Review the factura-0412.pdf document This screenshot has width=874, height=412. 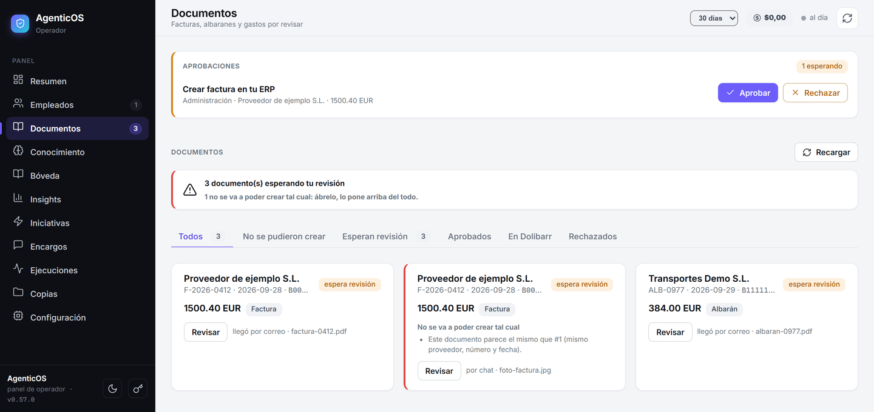pos(206,332)
